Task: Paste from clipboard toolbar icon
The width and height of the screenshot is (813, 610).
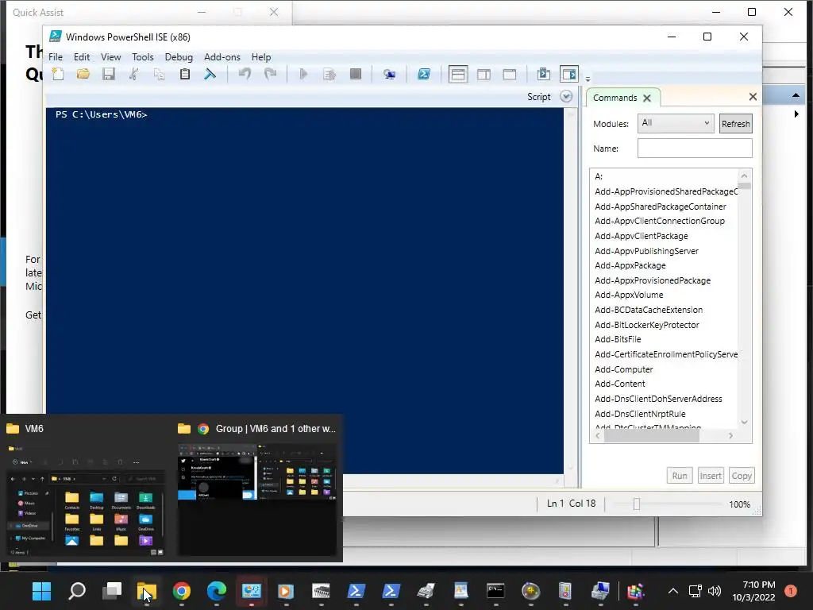Action: tap(184, 74)
